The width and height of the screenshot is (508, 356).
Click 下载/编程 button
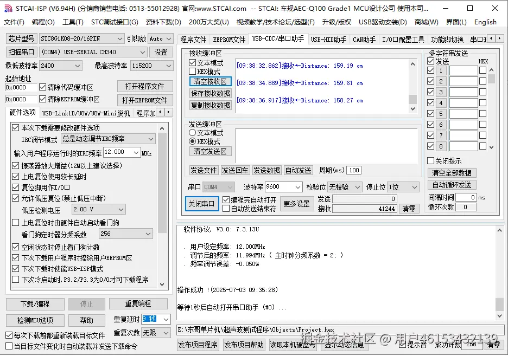pyautogui.click(x=35, y=304)
